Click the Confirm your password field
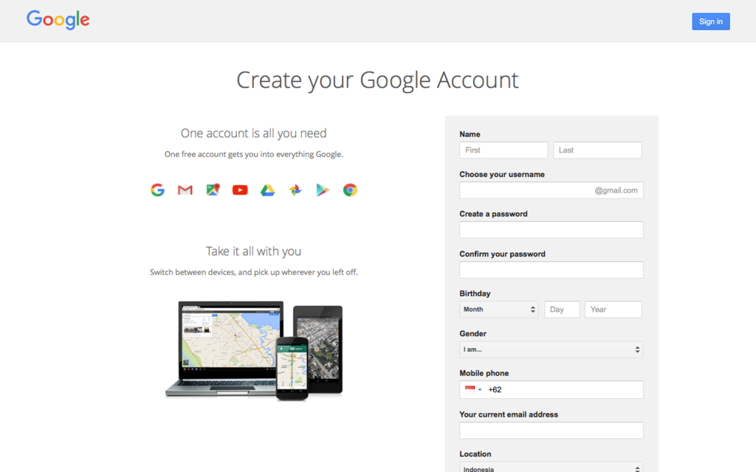Viewport: 756px width, 472px height. point(551,270)
